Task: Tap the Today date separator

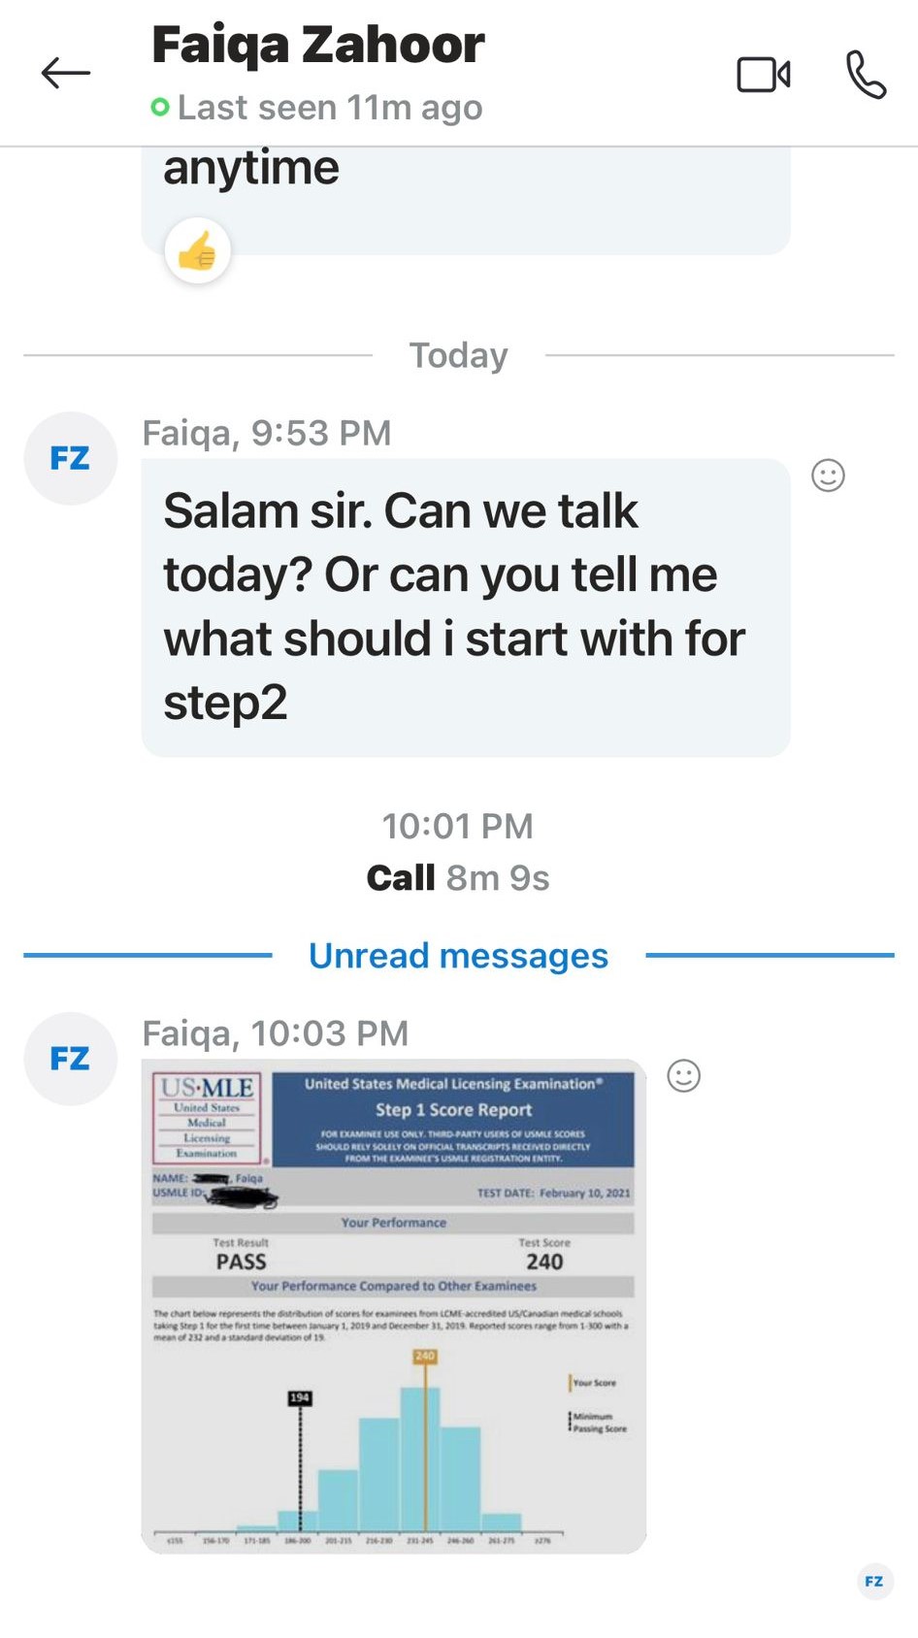Action: pyautogui.click(x=458, y=355)
